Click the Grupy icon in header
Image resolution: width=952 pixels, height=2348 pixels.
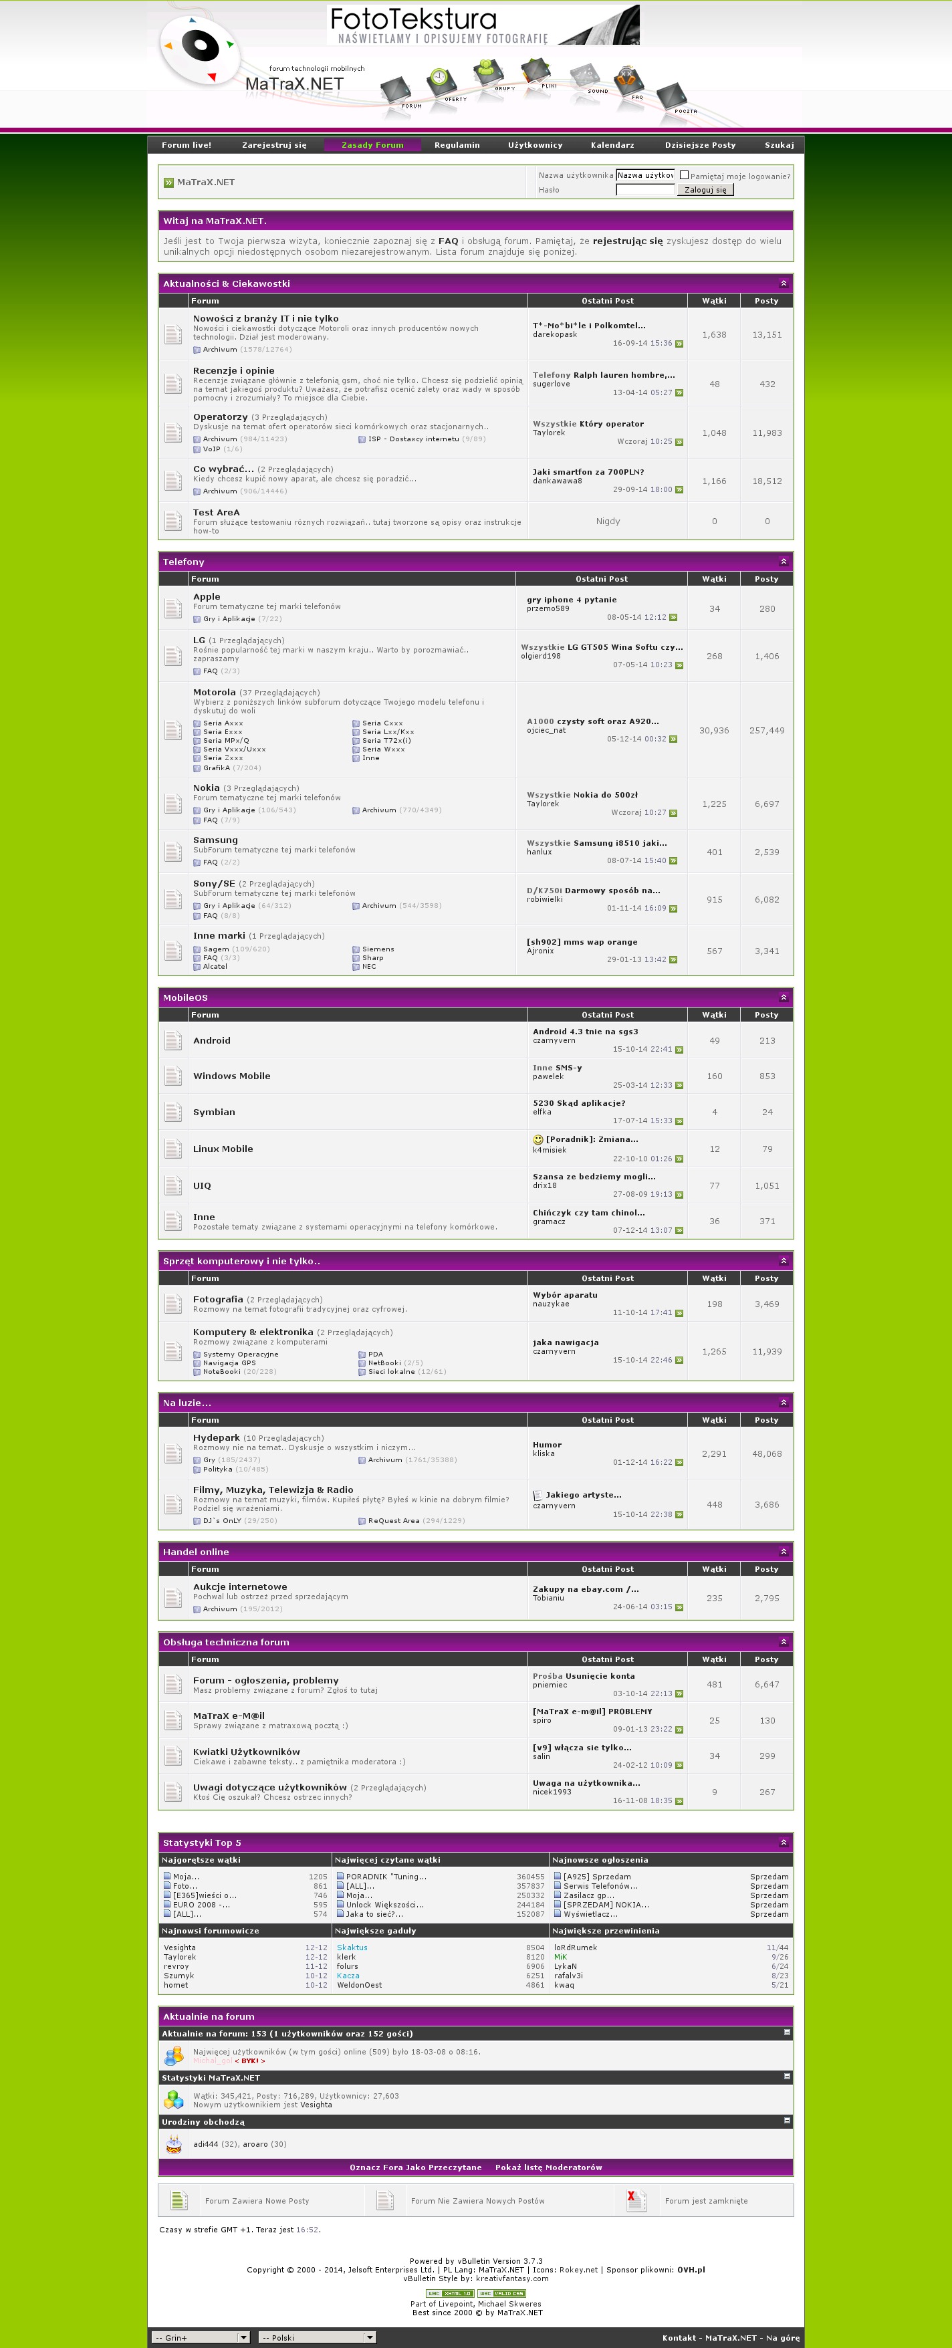488,72
